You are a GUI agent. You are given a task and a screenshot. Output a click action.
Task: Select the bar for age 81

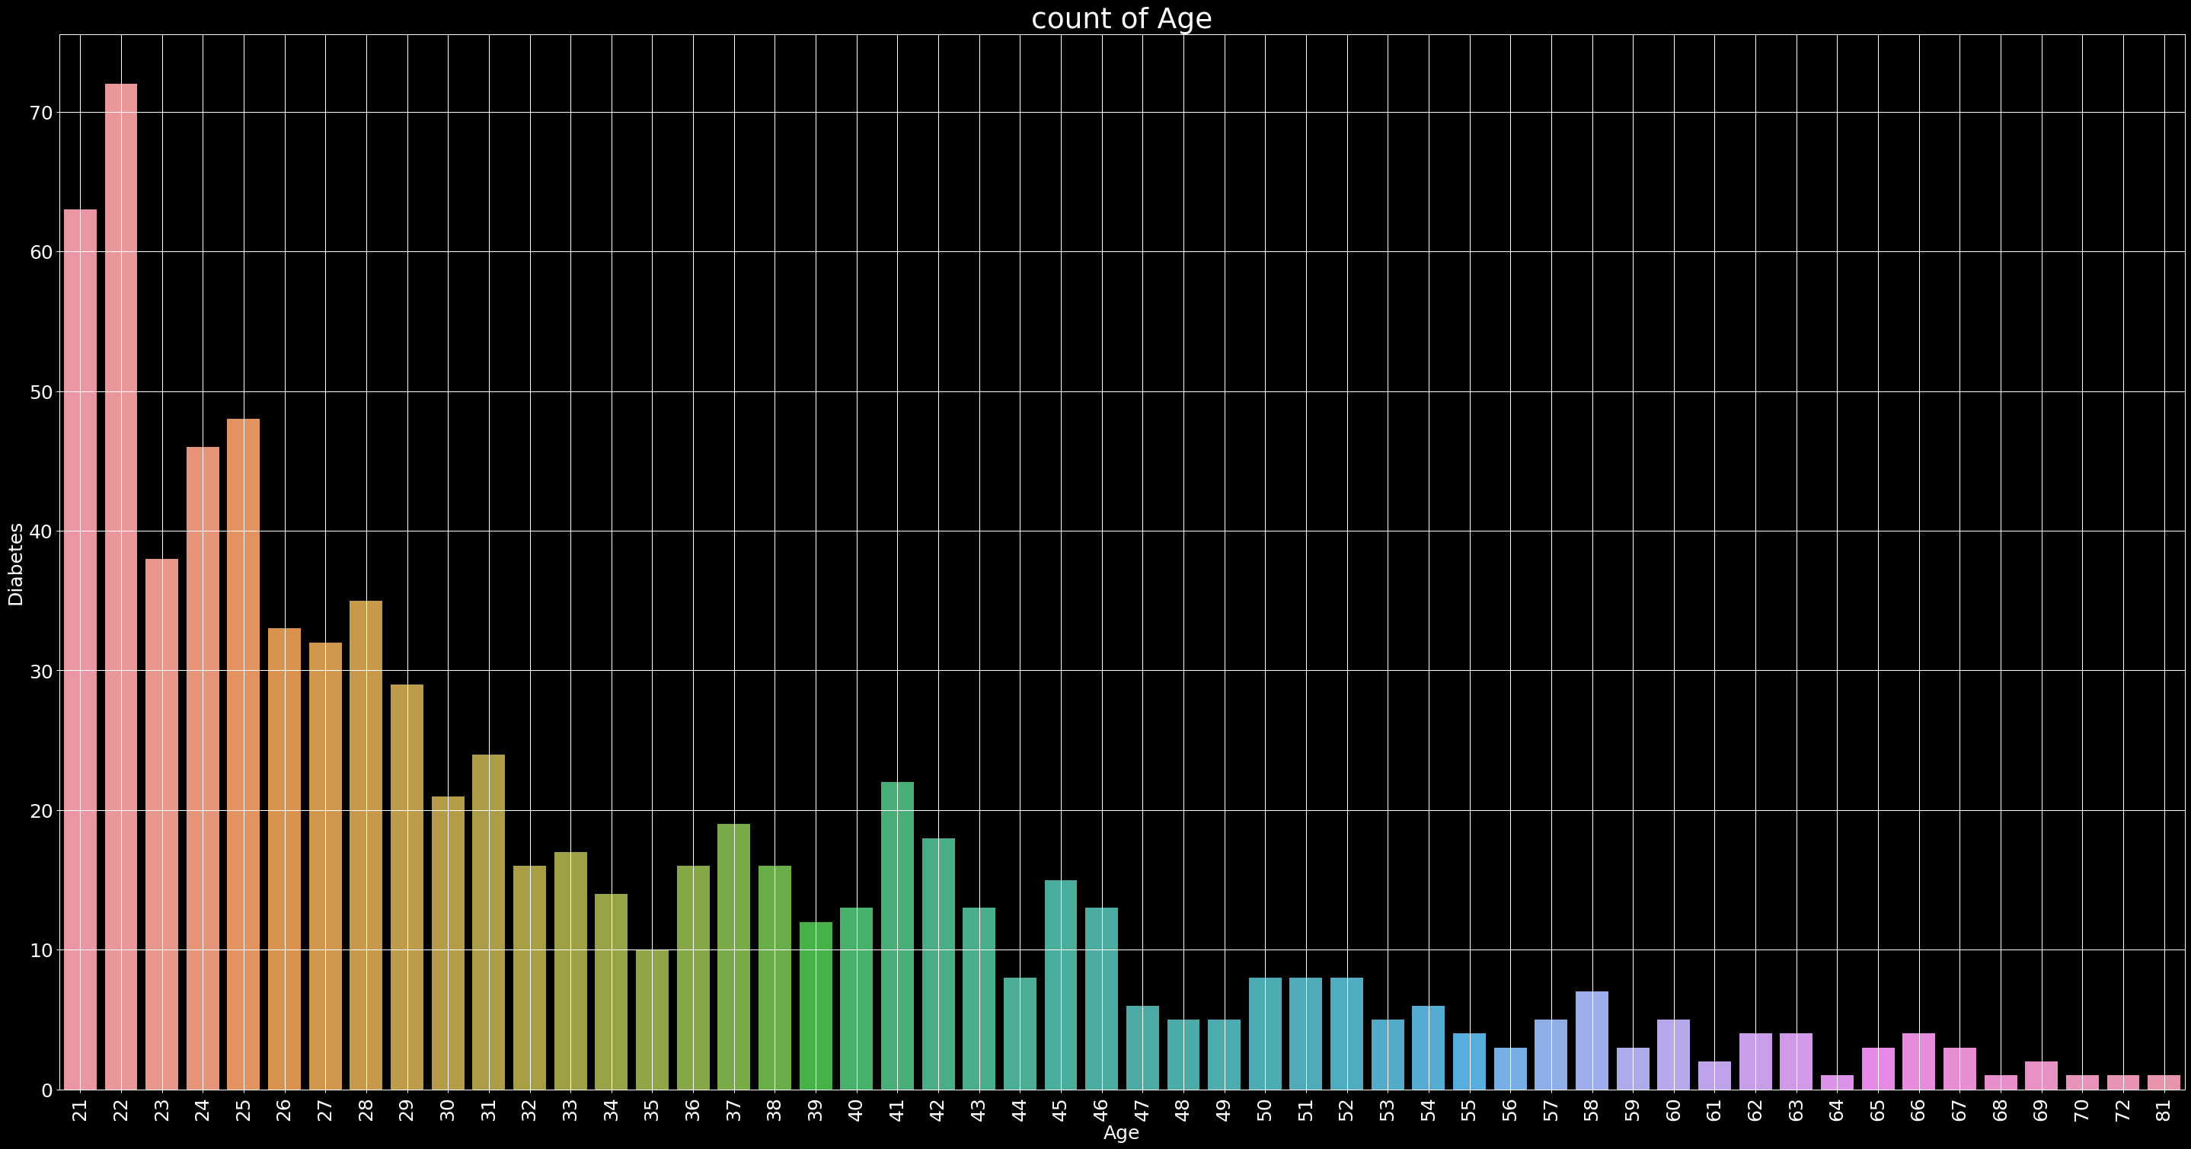tap(2164, 1083)
